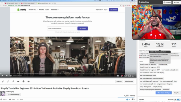
Task: Select the 'shopify tutorial' tag
Action: pos(163,64)
